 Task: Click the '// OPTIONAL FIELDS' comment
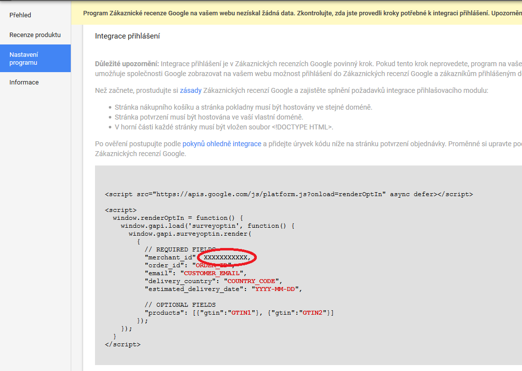(x=180, y=305)
